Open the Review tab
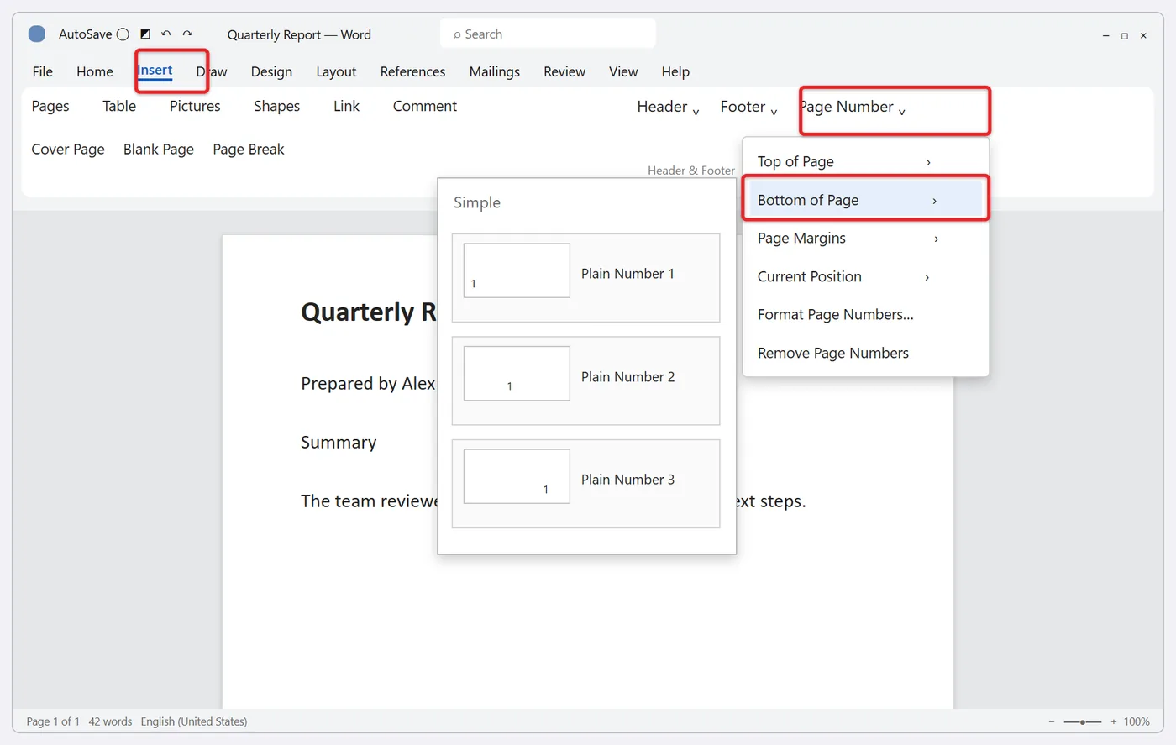Image resolution: width=1176 pixels, height=745 pixels. pyautogui.click(x=564, y=72)
